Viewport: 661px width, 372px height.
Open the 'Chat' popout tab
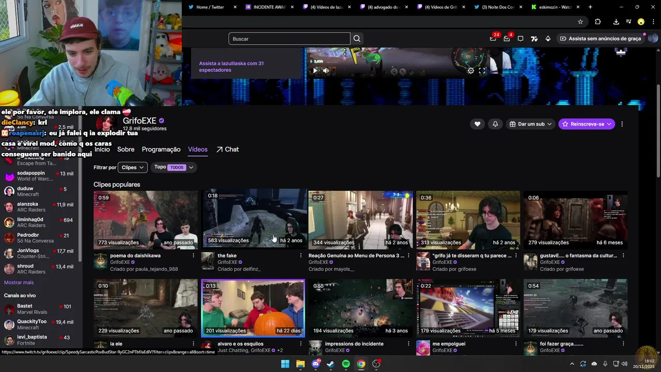tap(227, 149)
